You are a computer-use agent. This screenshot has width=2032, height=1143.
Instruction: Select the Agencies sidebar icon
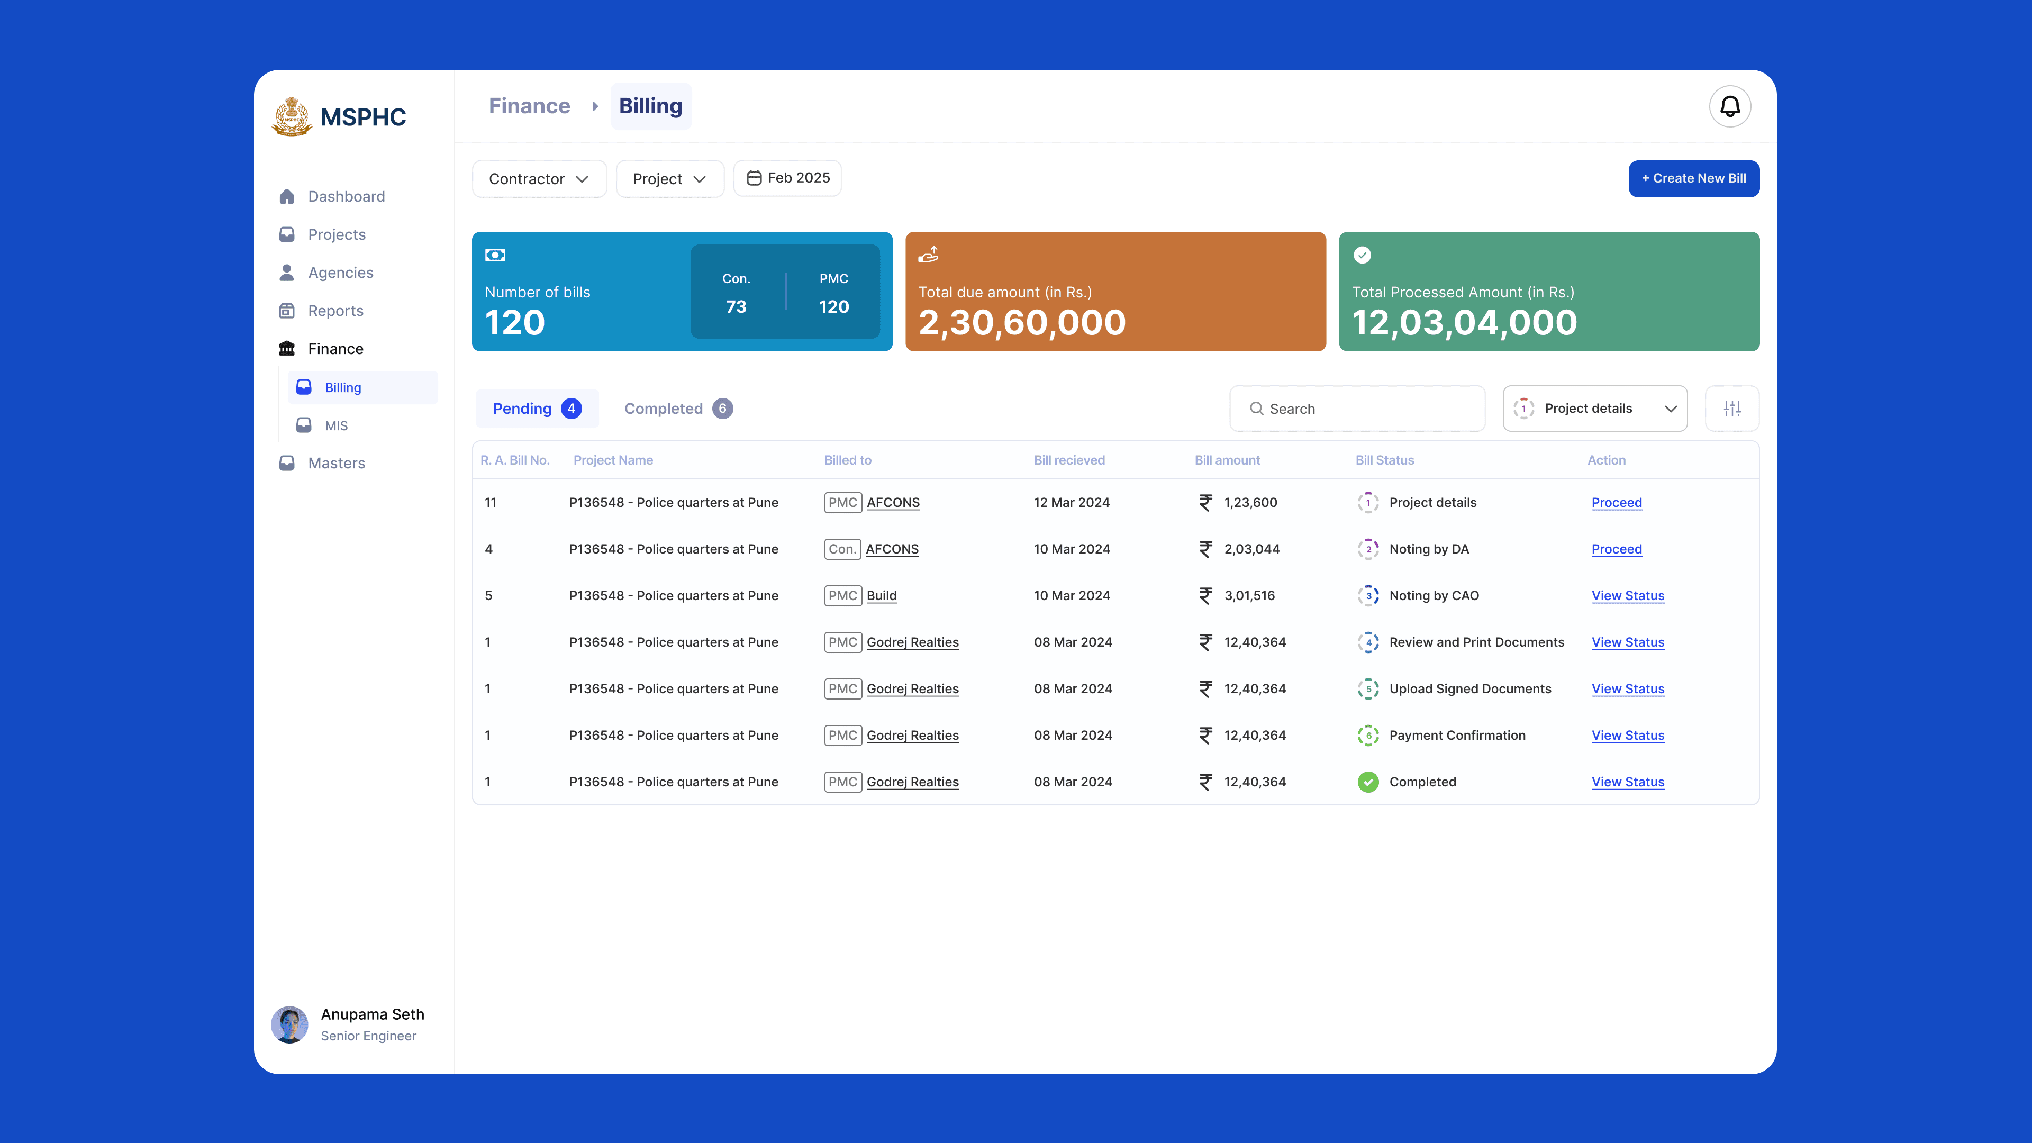point(287,272)
